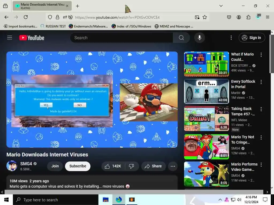Viewport: 274px width, 205px height.
Task: View site security lock icon info
Action: pyautogui.click(x=58, y=17)
